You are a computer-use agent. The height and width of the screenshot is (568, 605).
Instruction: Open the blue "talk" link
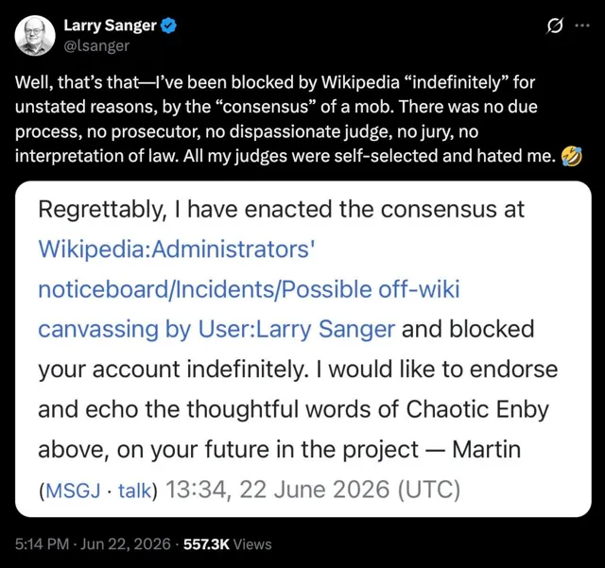pos(134,491)
